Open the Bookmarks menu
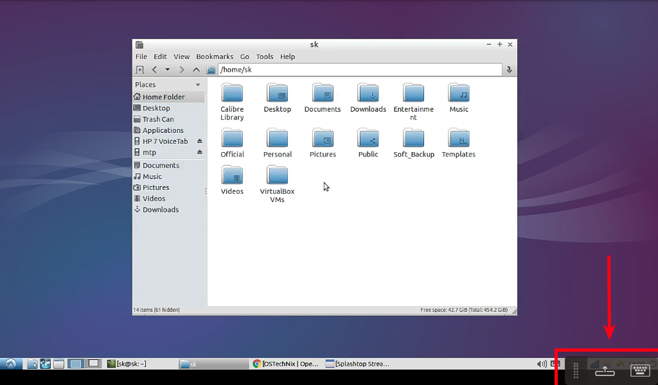 click(x=215, y=56)
